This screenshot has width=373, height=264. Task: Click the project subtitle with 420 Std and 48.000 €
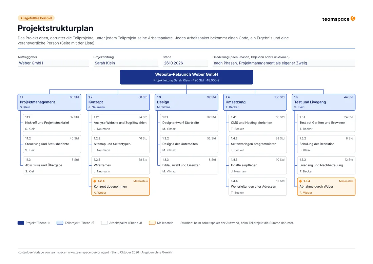click(x=186, y=80)
